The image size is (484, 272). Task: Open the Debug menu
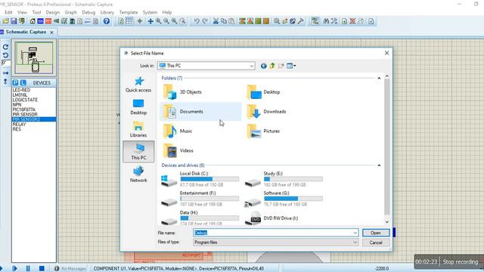(x=88, y=12)
